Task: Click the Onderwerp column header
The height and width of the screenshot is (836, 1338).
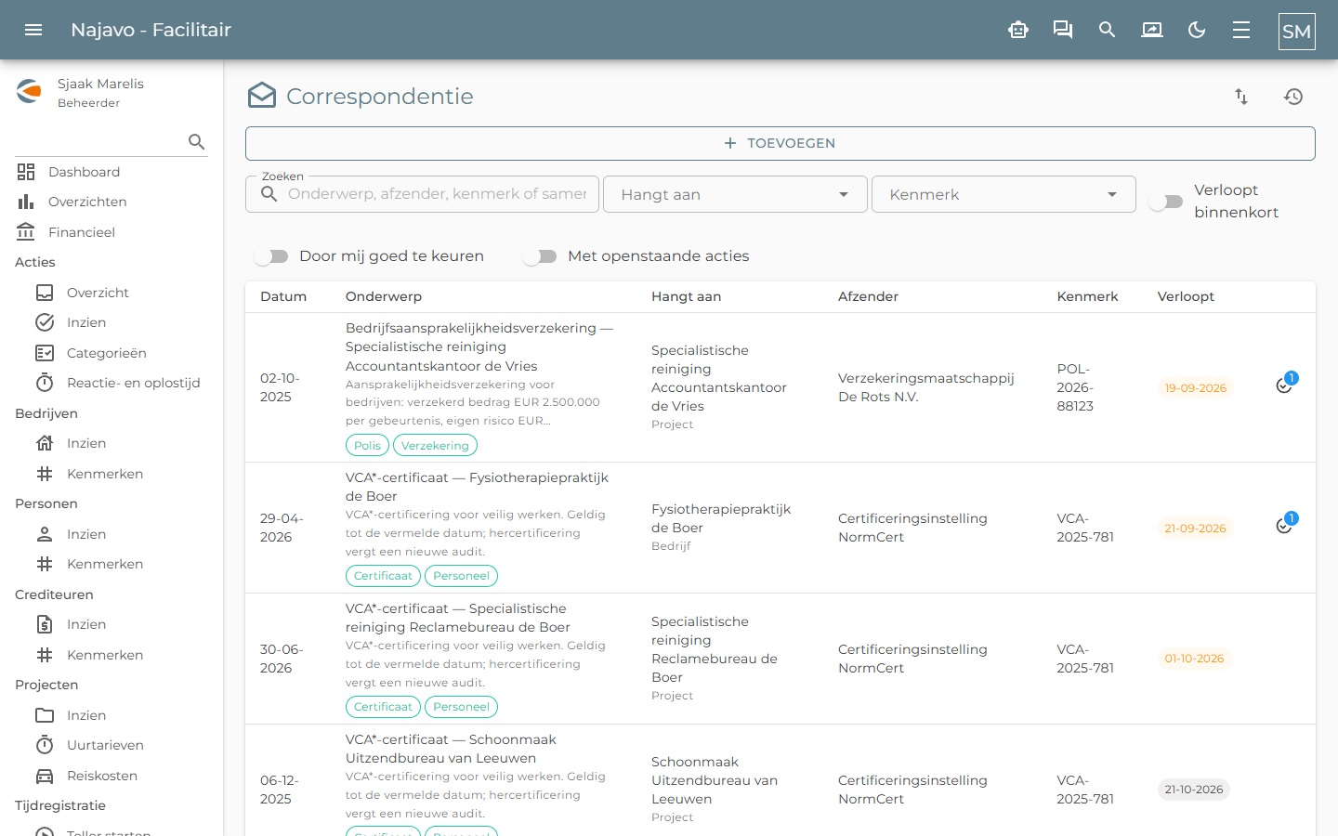Action: pos(384,296)
